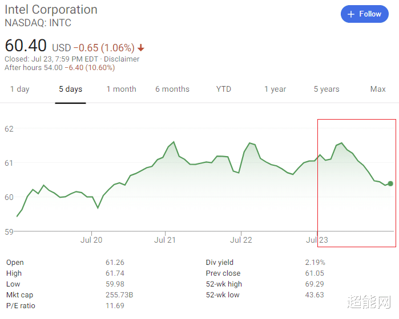Click the Follow button
This screenshot has height=319, width=399.
364,14
